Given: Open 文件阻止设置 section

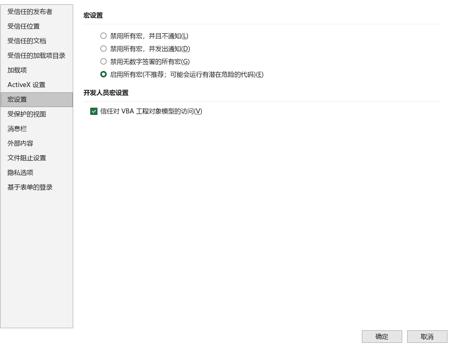Looking at the screenshot, I should (26, 158).
